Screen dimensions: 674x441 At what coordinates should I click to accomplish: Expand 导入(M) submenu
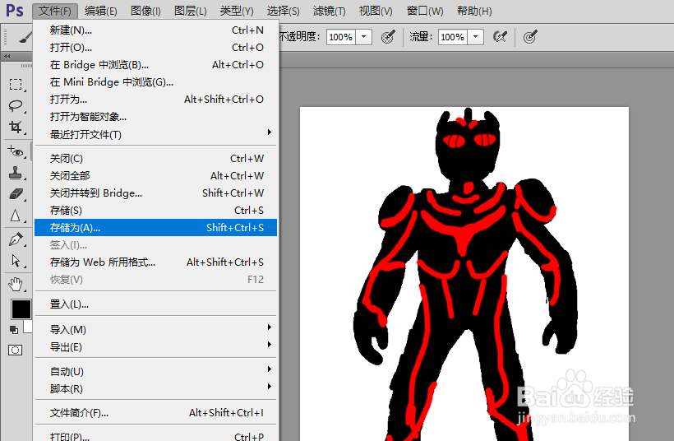(155, 330)
